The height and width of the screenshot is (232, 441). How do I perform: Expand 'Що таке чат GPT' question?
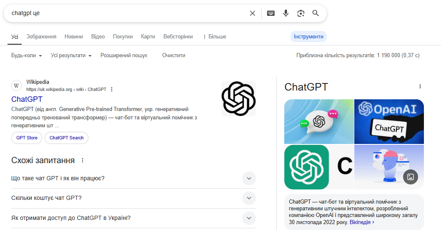[x=249, y=178]
